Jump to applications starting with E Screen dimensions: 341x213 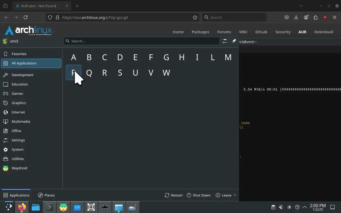coord(135,57)
